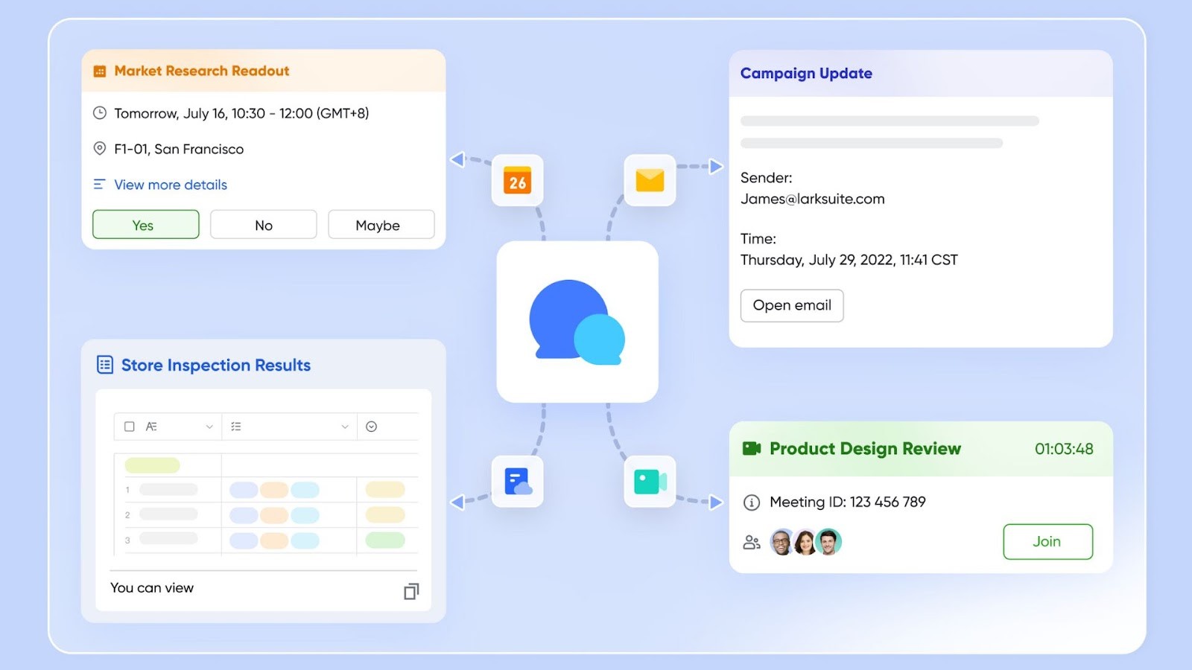Select Yes for Market Research Readout
Screen dimensions: 1192x670
tap(145, 224)
